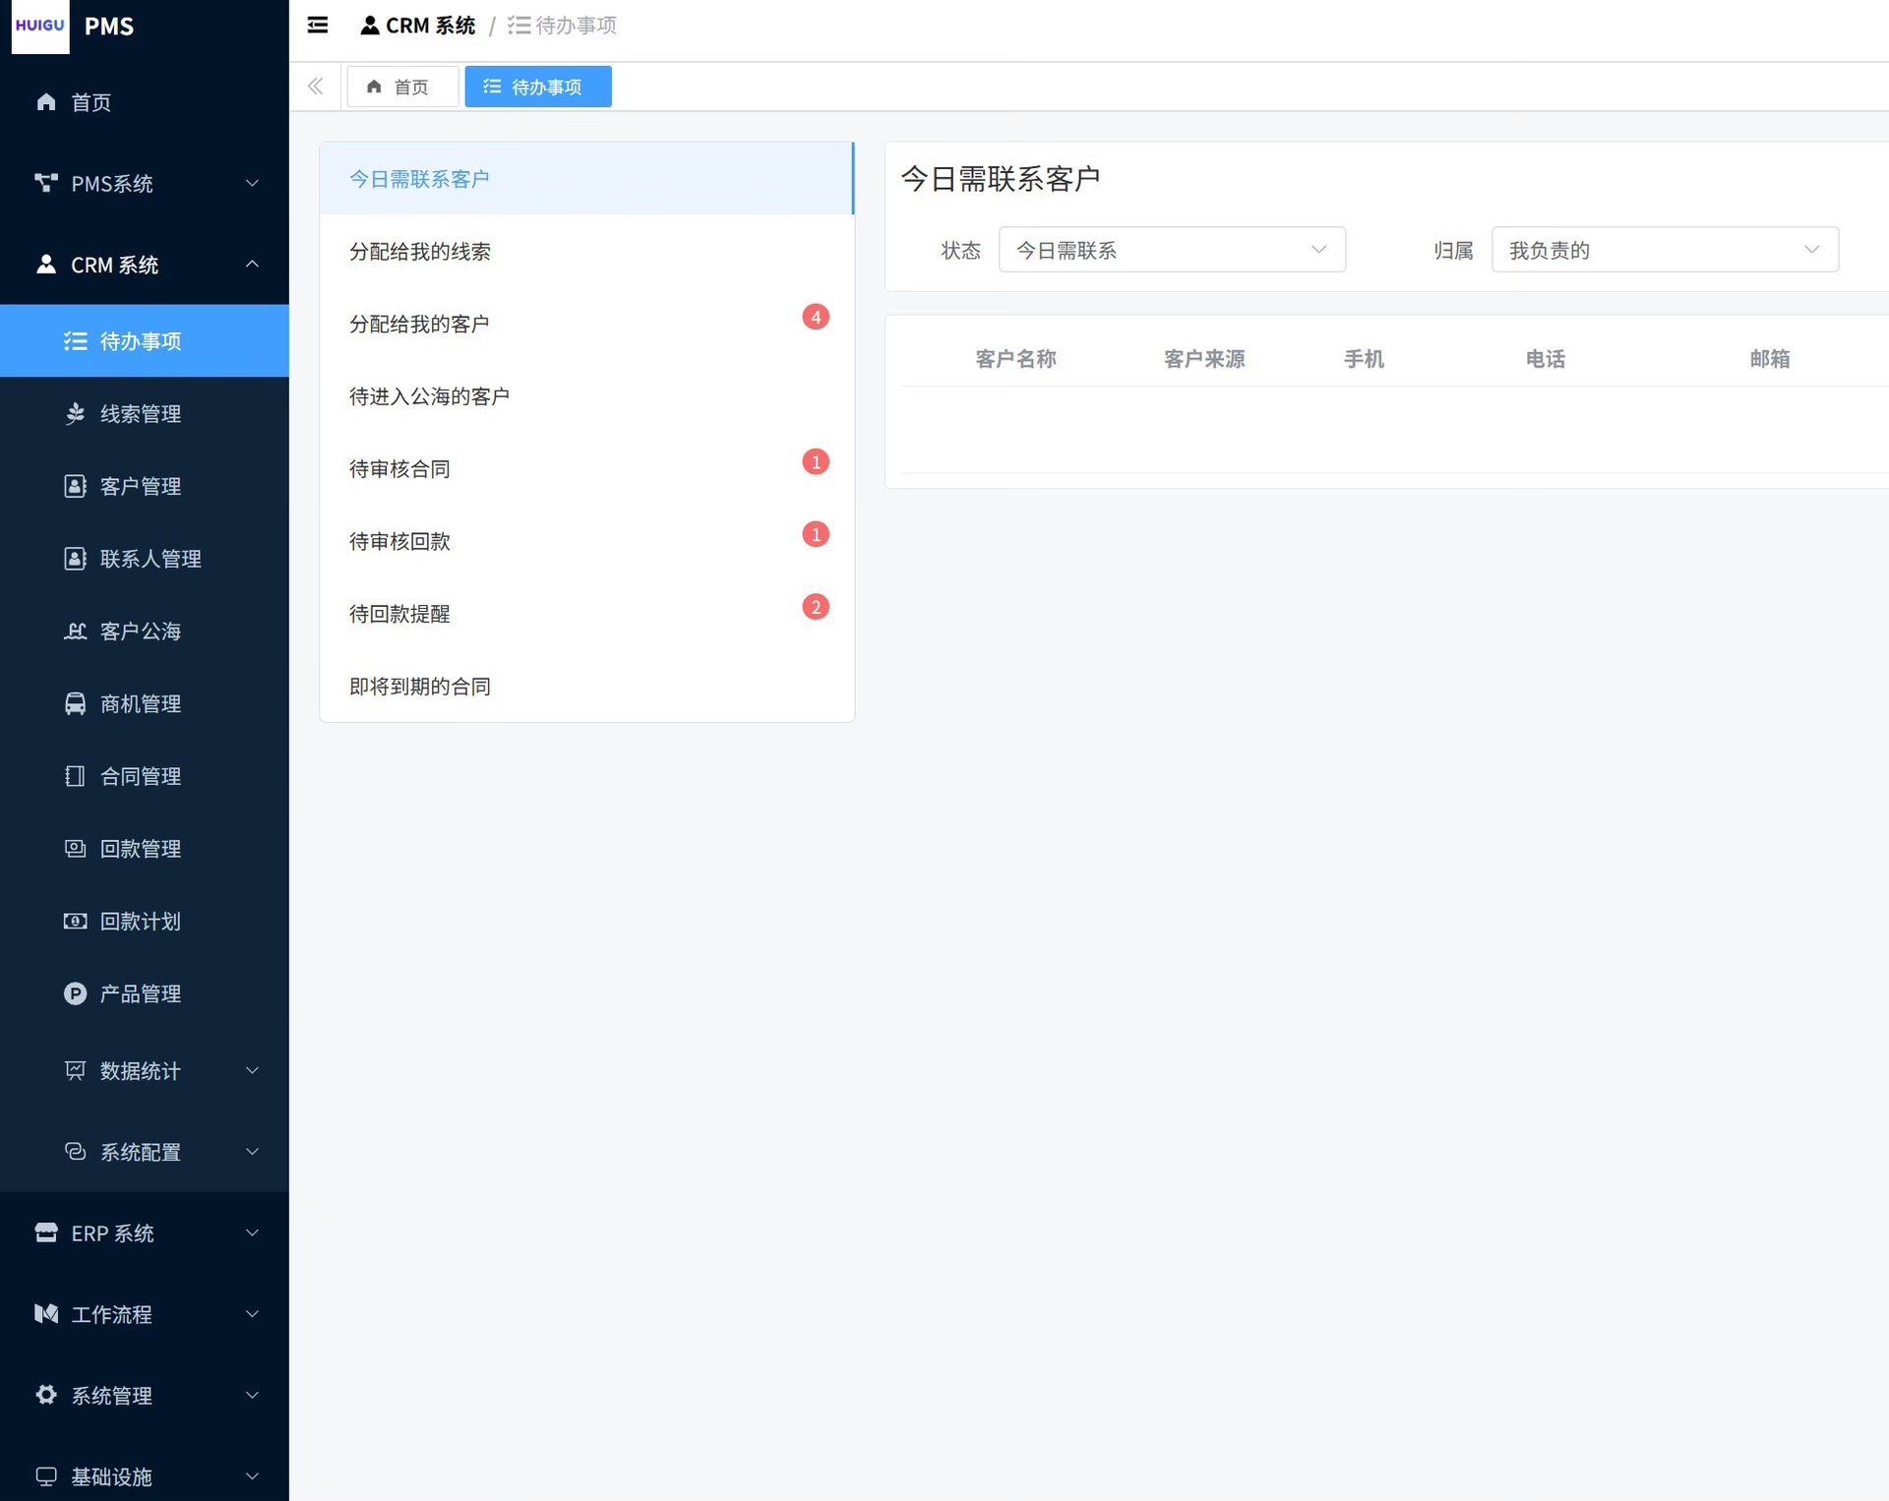Expand the ERP 系统 menu
Image resolution: width=1889 pixels, height=1501 pixels.
pyautogui.click(x=145, y=1233)
